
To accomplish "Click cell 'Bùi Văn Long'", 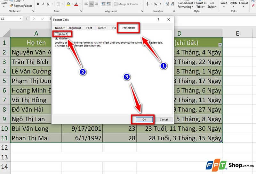I will click(36, 128).
